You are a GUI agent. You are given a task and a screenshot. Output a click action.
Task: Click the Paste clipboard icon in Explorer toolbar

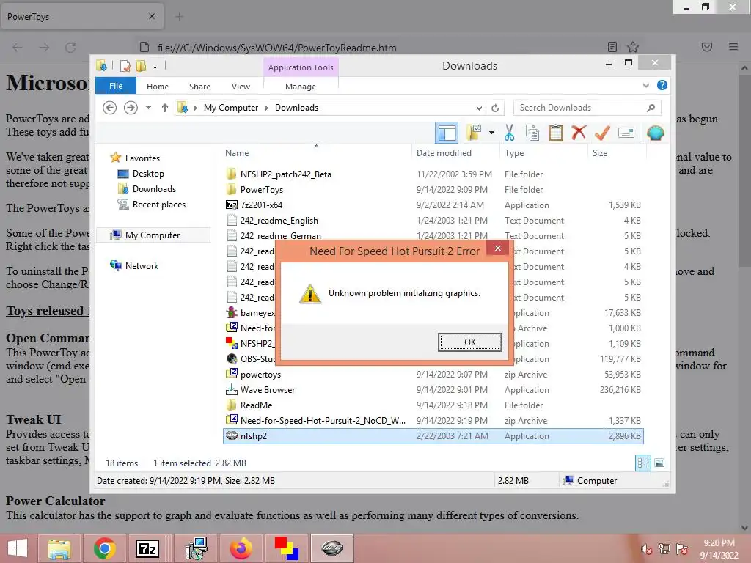(556, 133)
